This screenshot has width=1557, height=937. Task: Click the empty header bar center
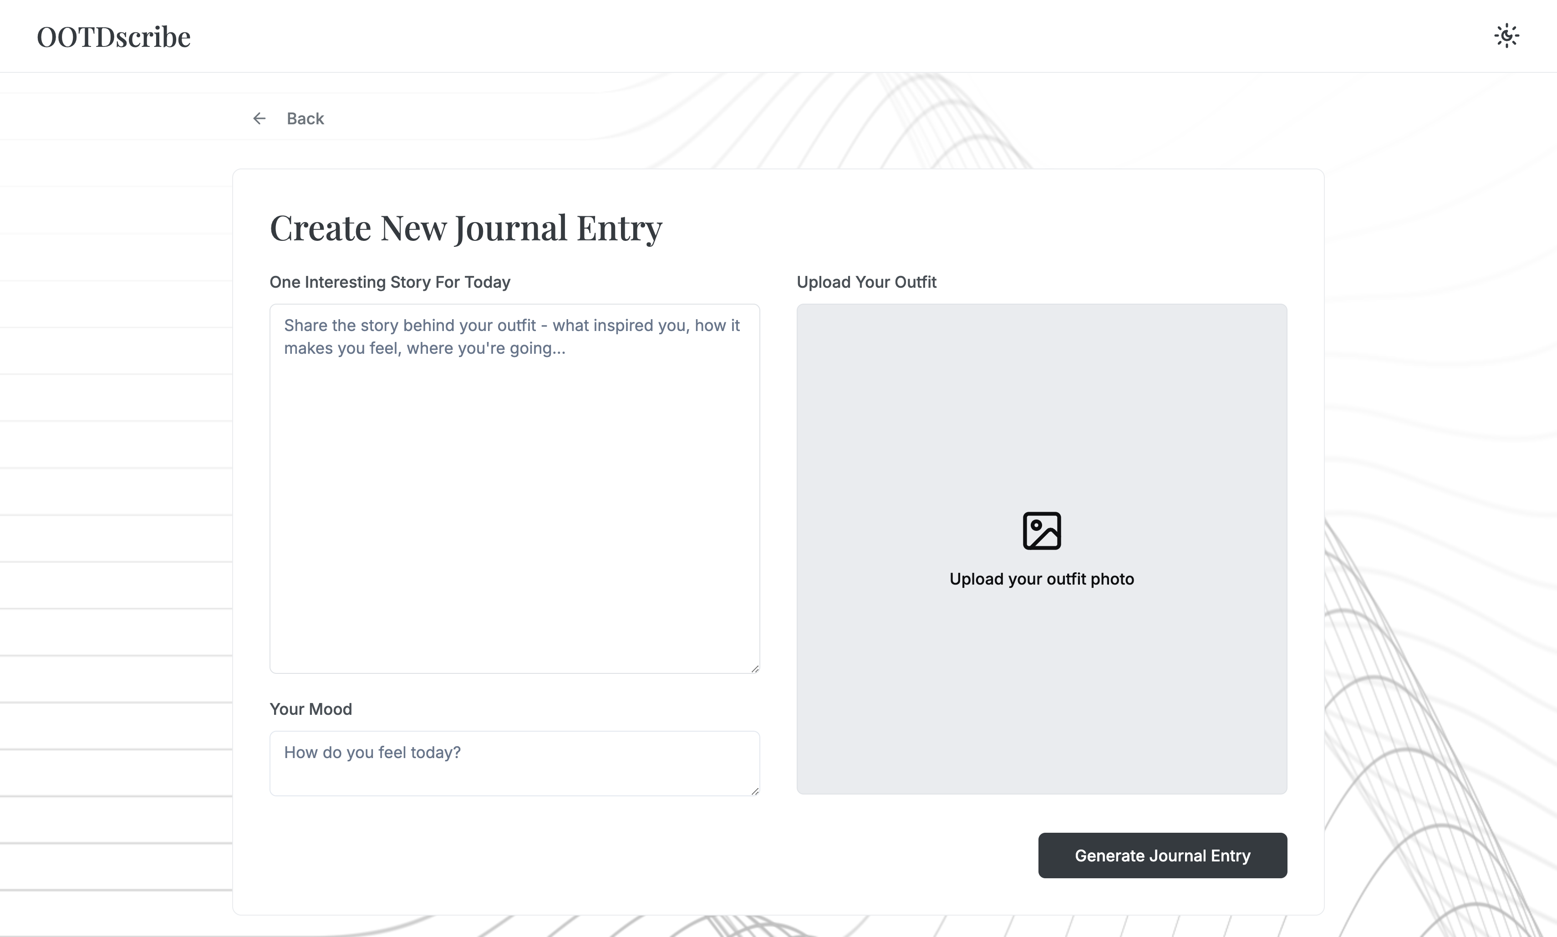778,36
